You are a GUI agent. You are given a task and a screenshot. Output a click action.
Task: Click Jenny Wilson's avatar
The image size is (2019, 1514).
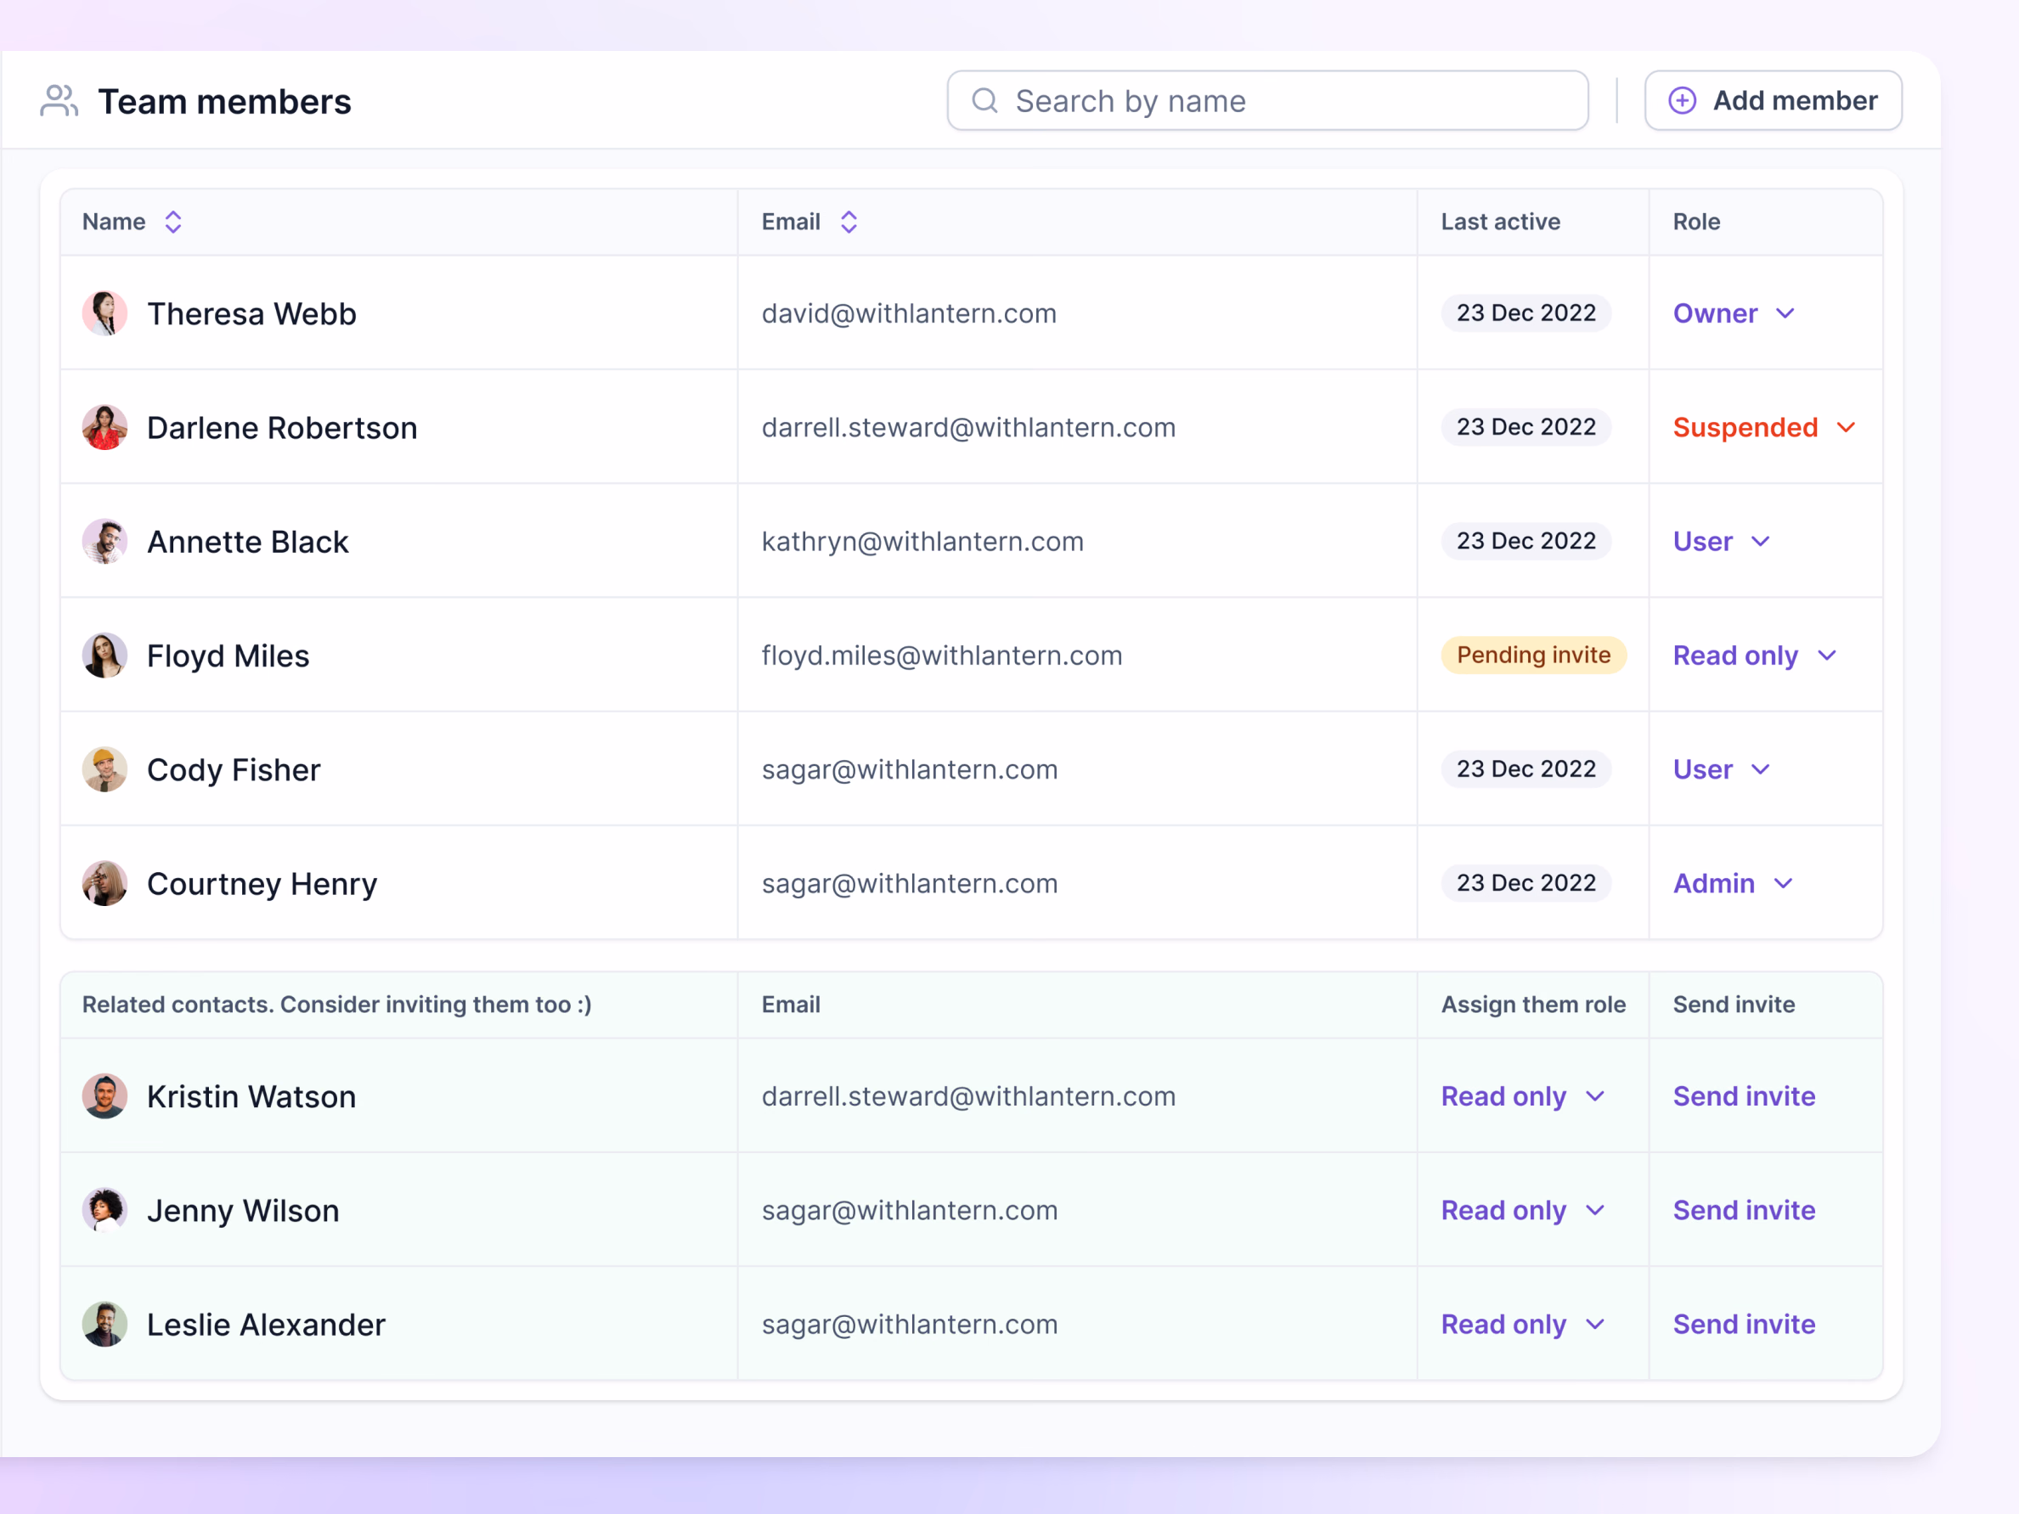105,1210
